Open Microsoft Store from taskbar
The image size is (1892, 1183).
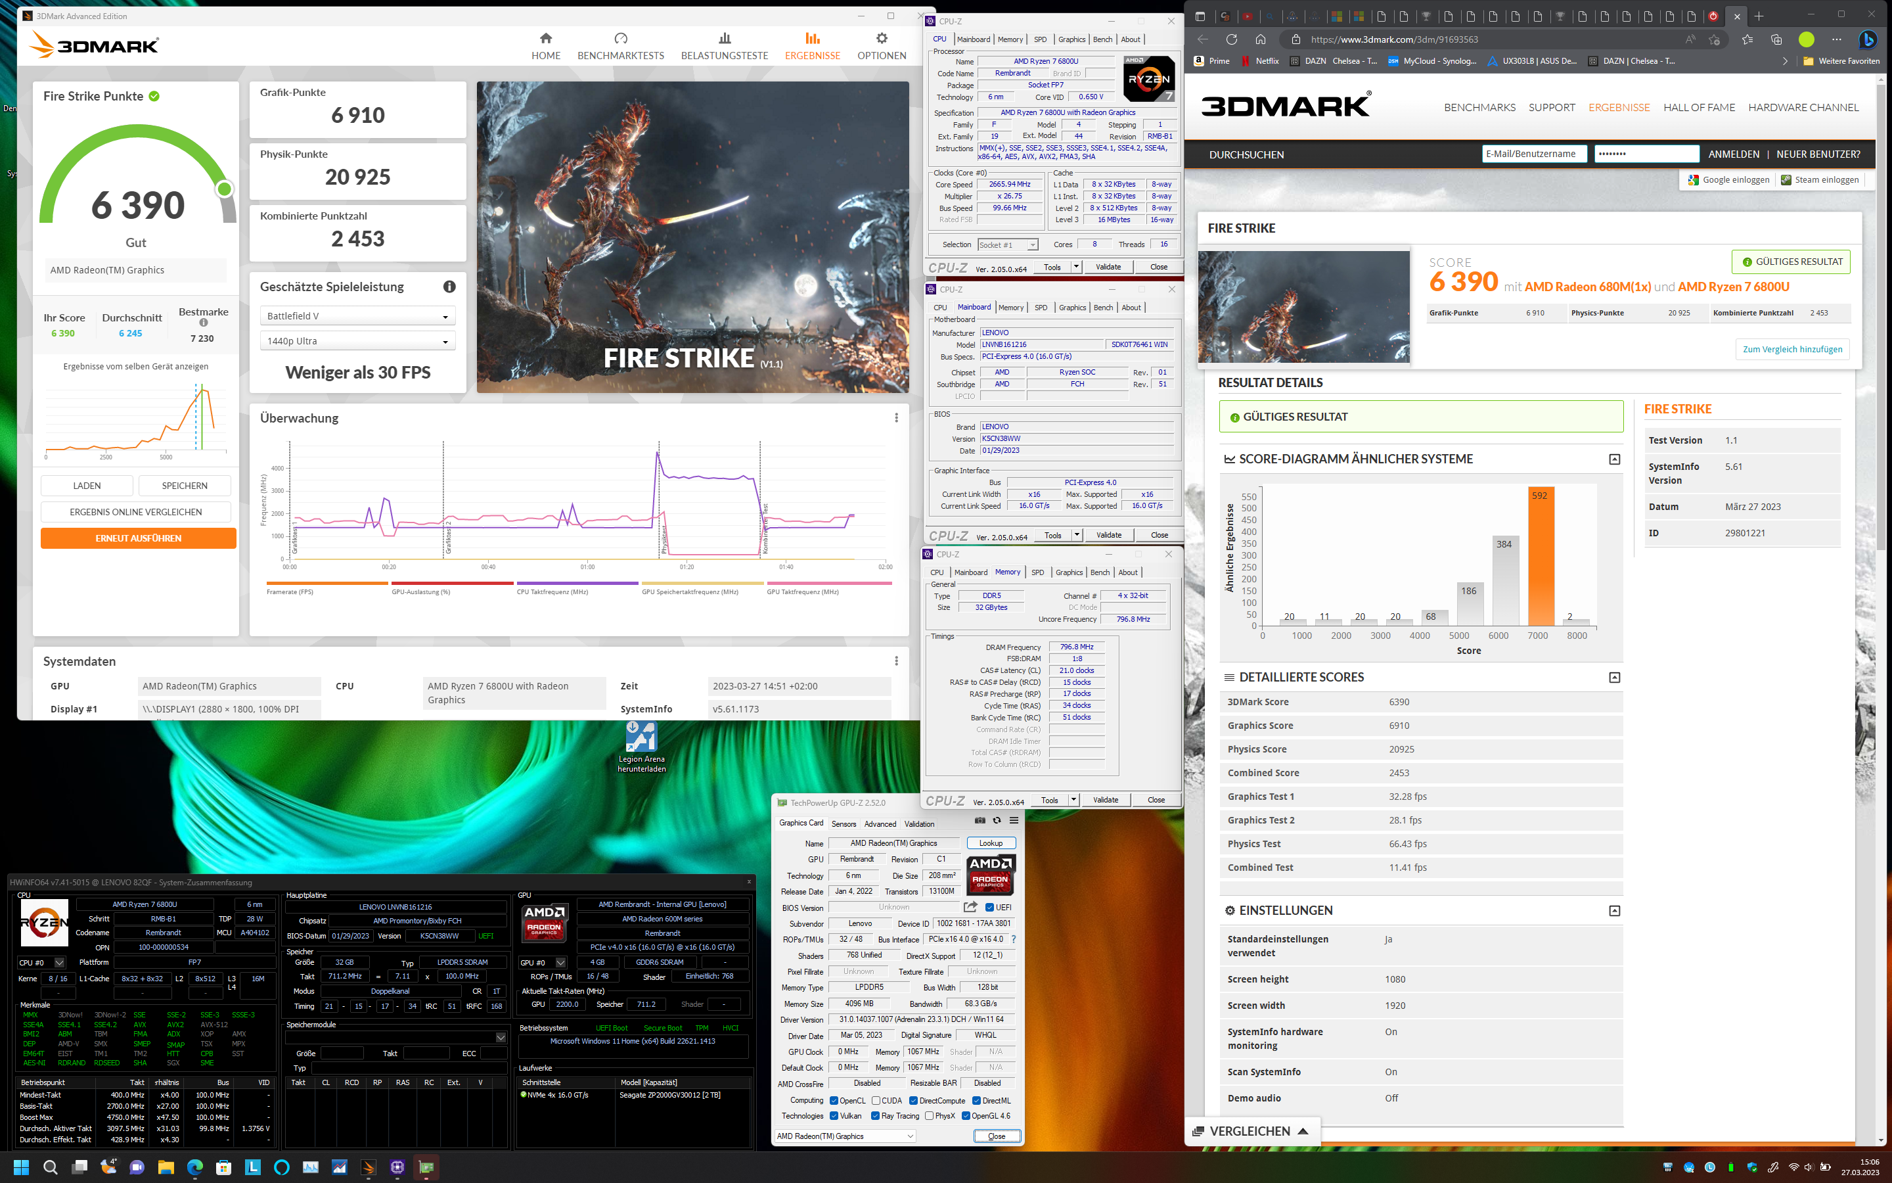223,1167
